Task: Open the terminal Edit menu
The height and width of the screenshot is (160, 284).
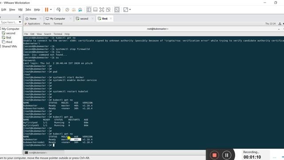Action: [x=32, y=34]
